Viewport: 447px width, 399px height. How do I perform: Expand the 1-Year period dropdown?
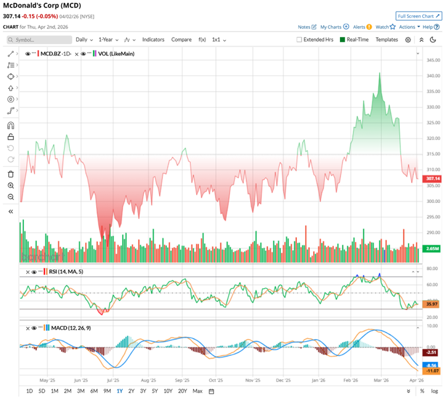[x=108, y=40]
